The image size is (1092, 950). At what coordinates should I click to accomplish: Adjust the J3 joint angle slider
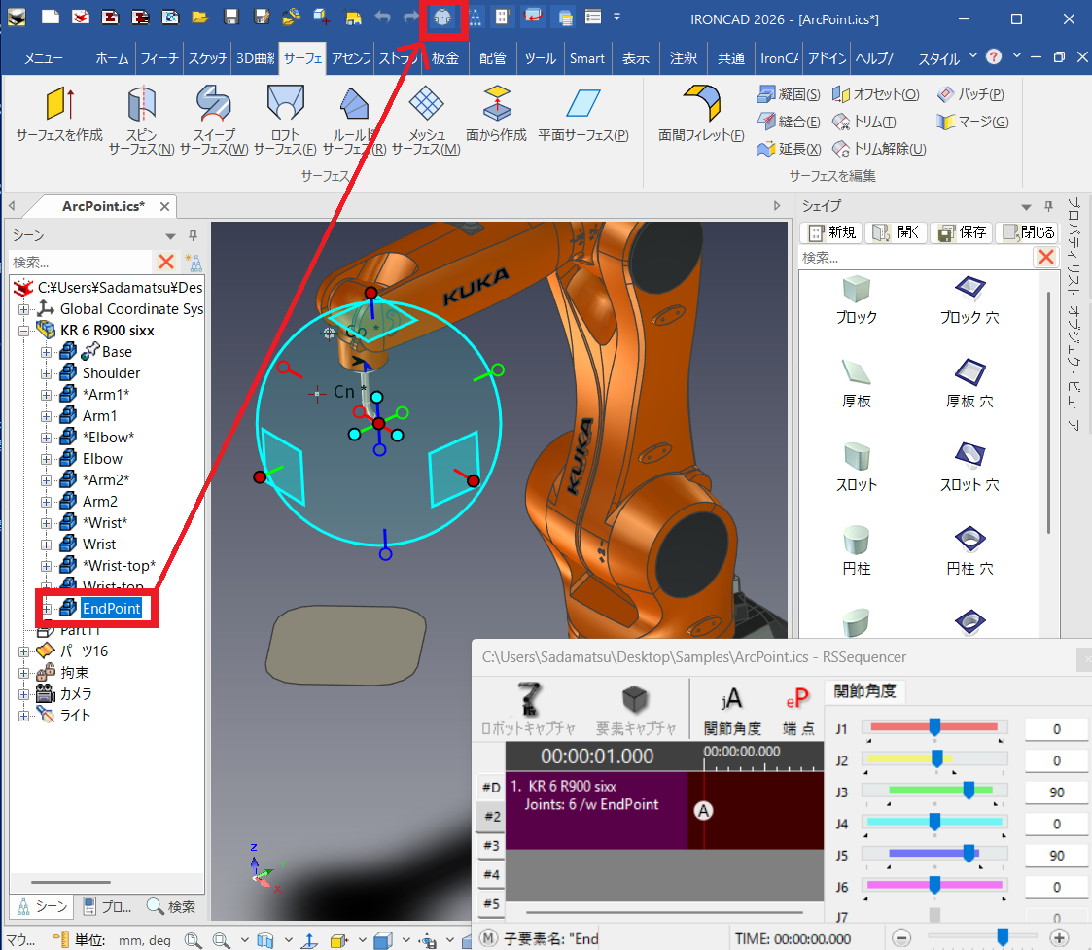969,790
